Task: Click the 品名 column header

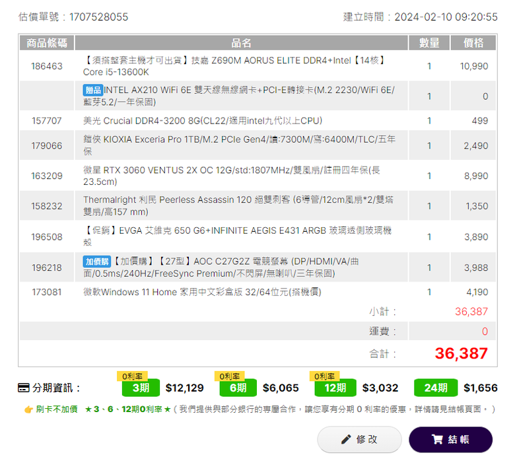Action: click(x=241, y=43)
